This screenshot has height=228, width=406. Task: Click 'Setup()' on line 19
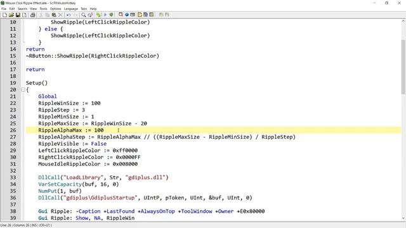(x=37, y=83)
